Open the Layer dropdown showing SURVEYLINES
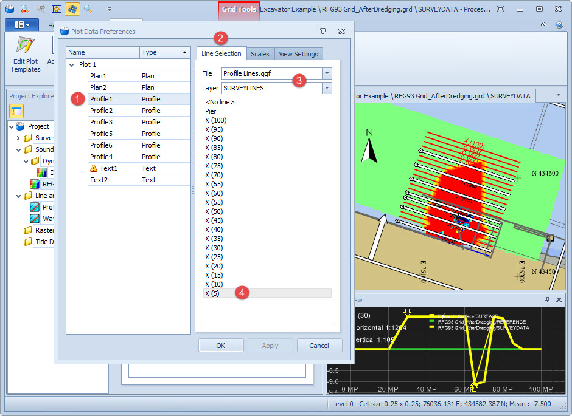The height and width of the screenshot is (416, 572). pyautogui.click(x=327, y=89)
